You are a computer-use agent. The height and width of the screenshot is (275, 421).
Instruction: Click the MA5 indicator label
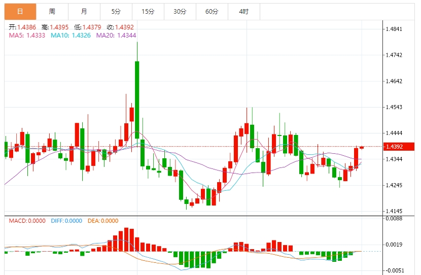[27, 36]
